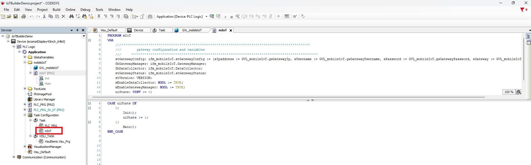The image size is (531, 165).
Task: Save project with the floppy disk icon
Action: (16, 16)
